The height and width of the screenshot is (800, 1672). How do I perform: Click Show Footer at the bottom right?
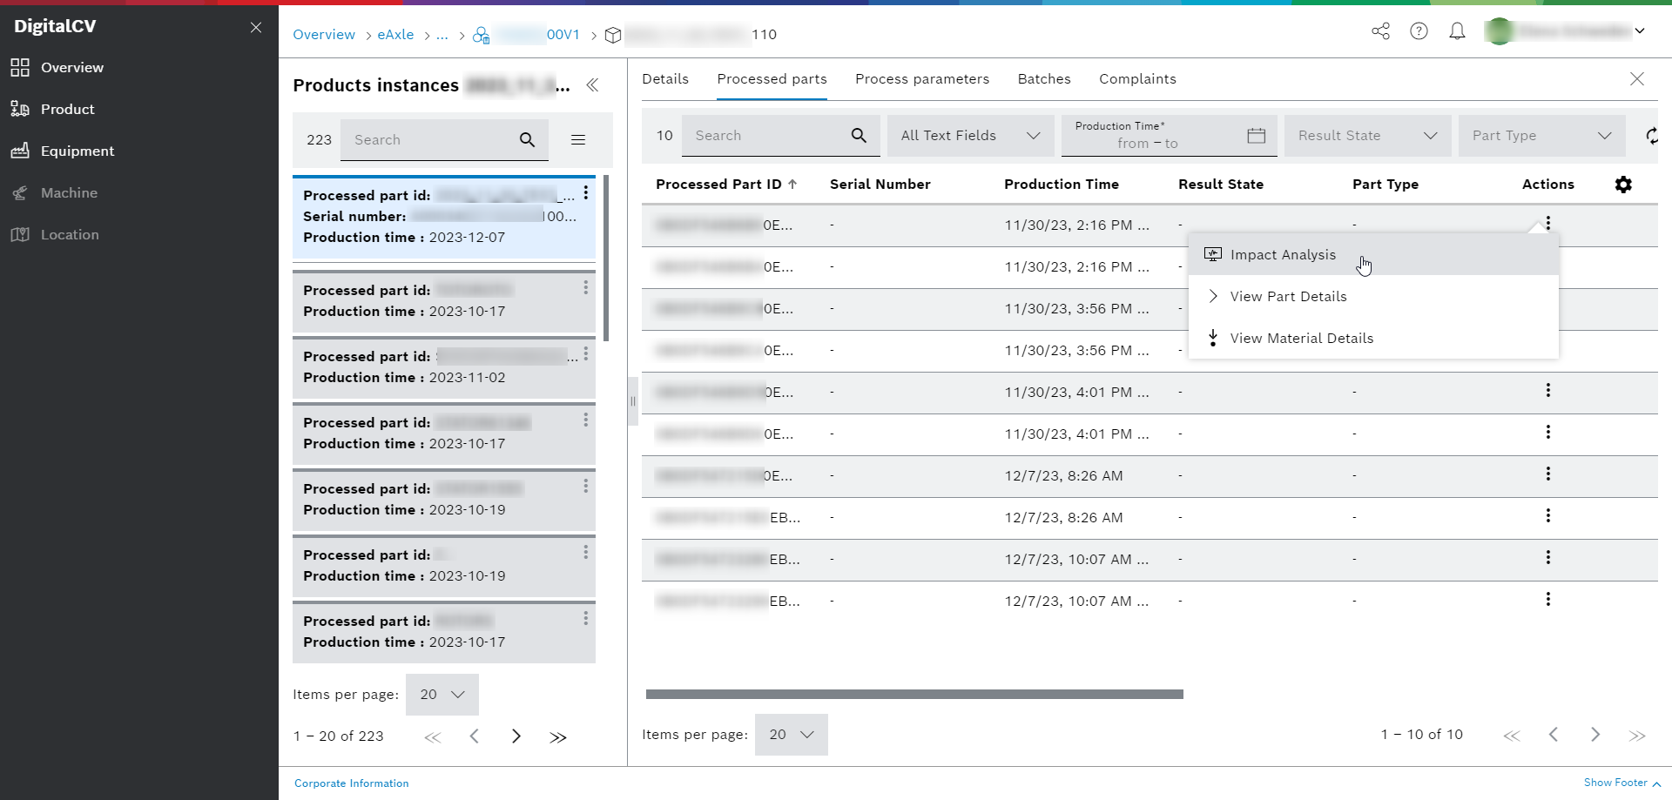[x=1616, y=783]
